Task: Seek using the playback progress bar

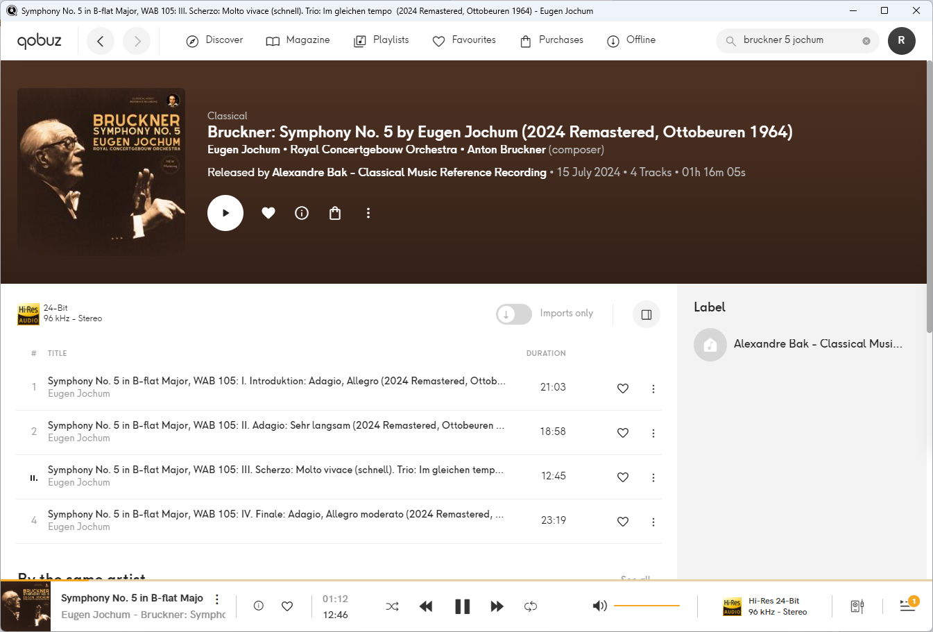Action: (x=466, y=580)
